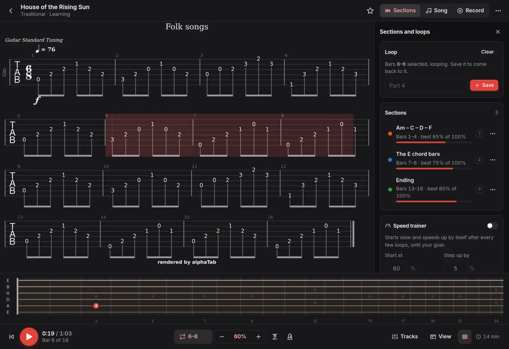The image size is (509, 349).
Task: Click the 60% speed value
Action: (x=240, y=337)
